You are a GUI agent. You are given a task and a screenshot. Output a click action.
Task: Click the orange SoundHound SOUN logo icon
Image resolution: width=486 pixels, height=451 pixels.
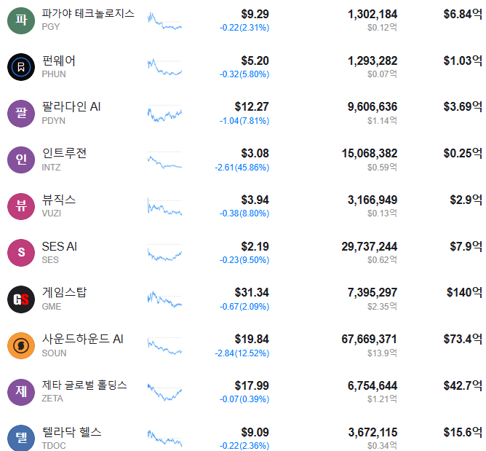(21, 345)
